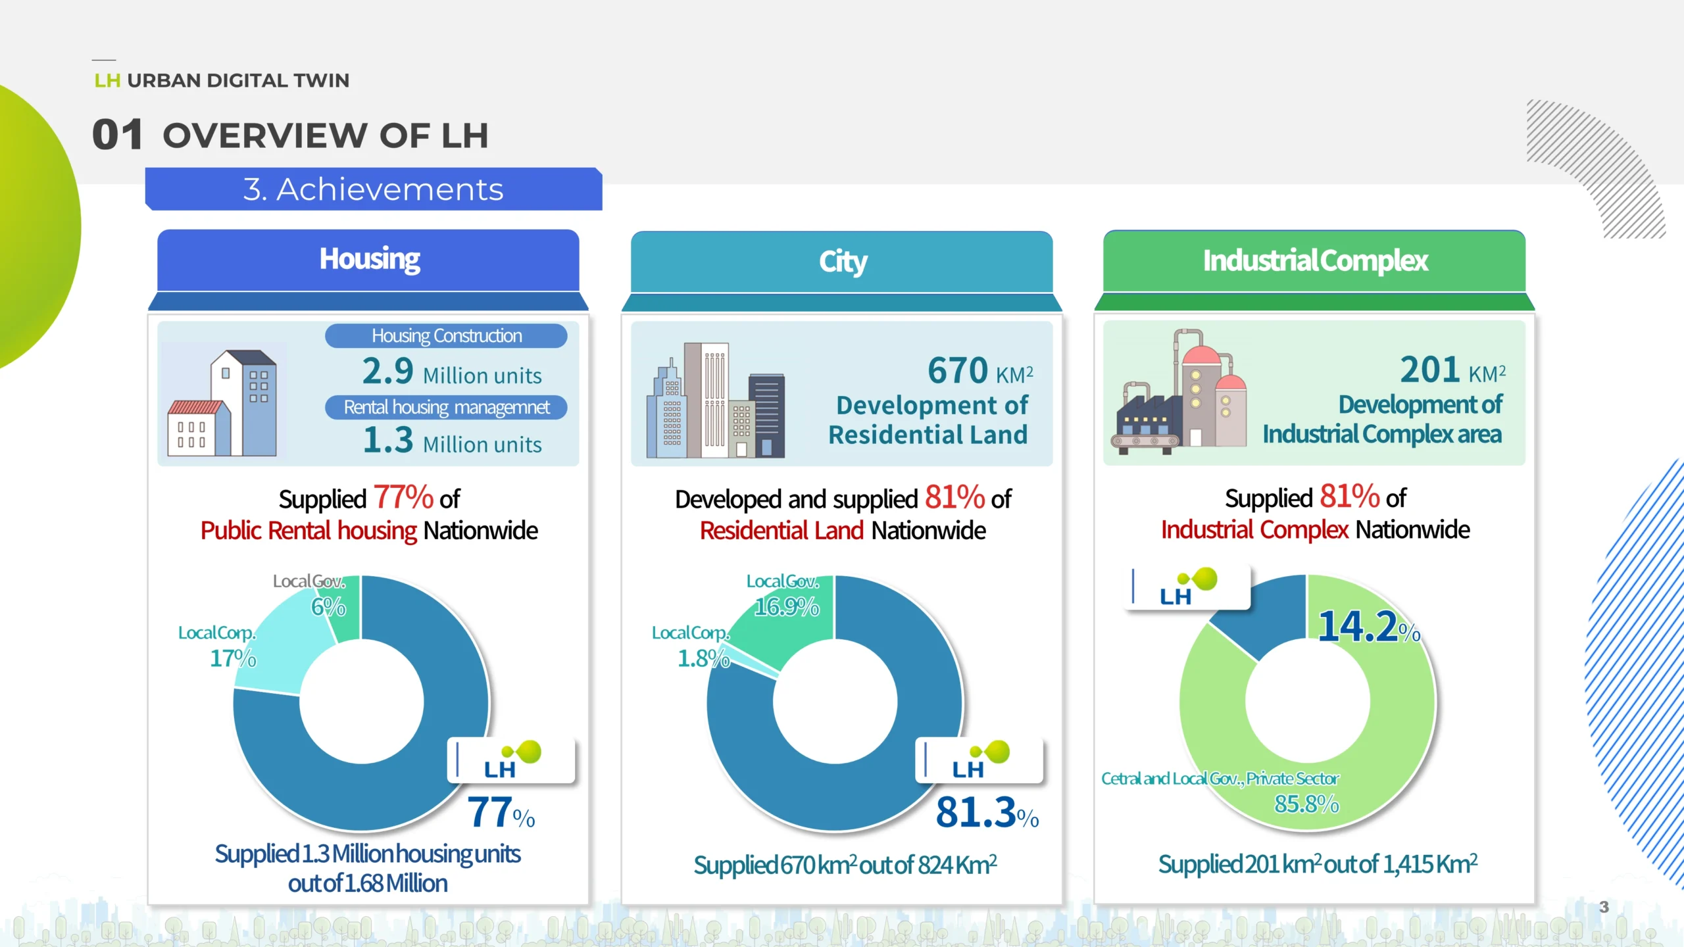The image size is (1684, 947).
Task: Click the '1.3 Million units' text
Action: click(452, 441)
